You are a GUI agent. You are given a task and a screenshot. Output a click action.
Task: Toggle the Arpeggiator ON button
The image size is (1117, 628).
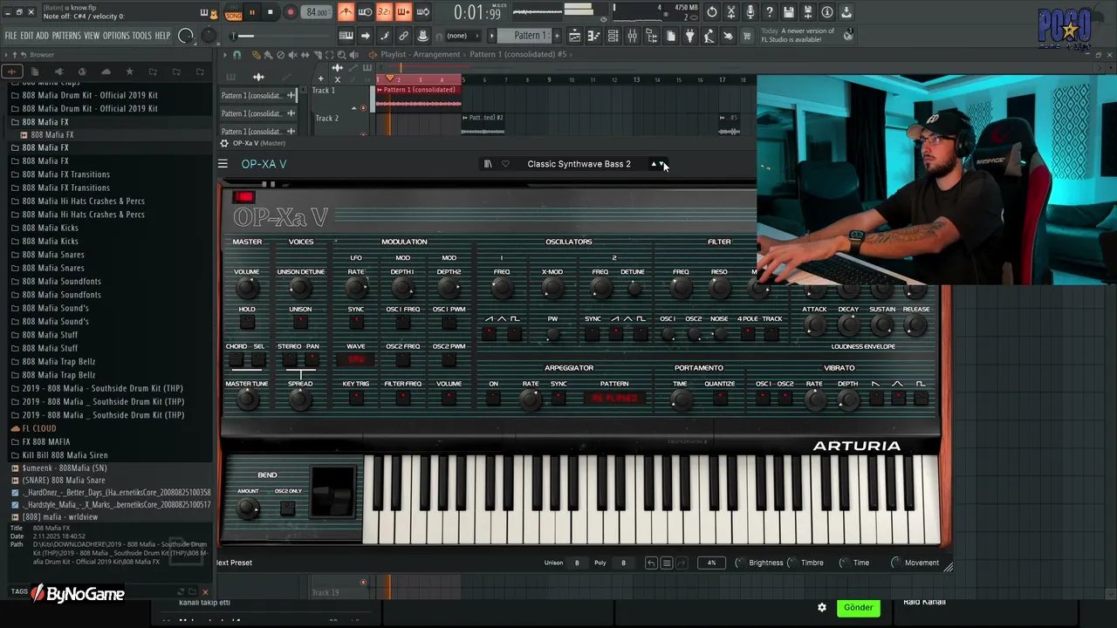click(x=493, y=398)
